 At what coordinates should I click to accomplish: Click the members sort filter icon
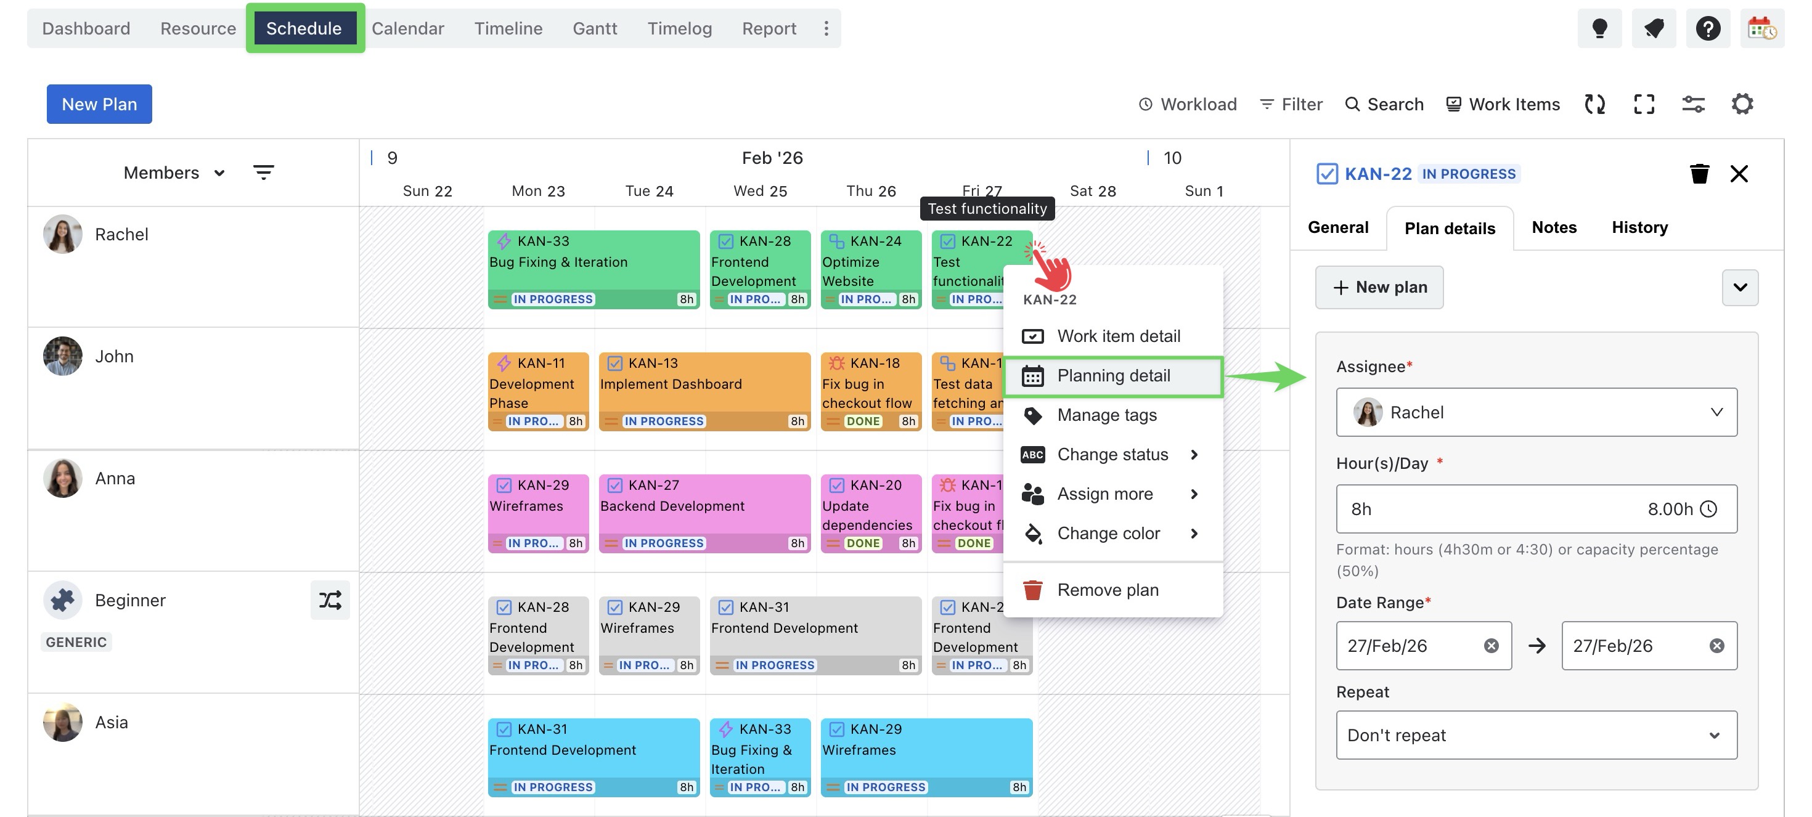[x=263, y=173]
